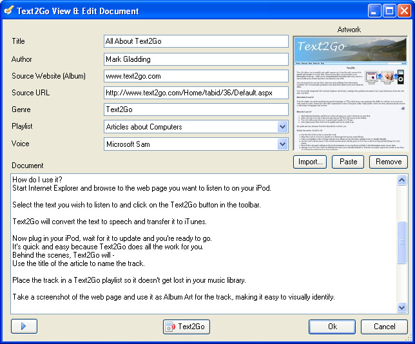The height and width of the screenshot is (344, 415).
Task: Click line starting "Now plug in your iPod"
Action: point(112,238)
